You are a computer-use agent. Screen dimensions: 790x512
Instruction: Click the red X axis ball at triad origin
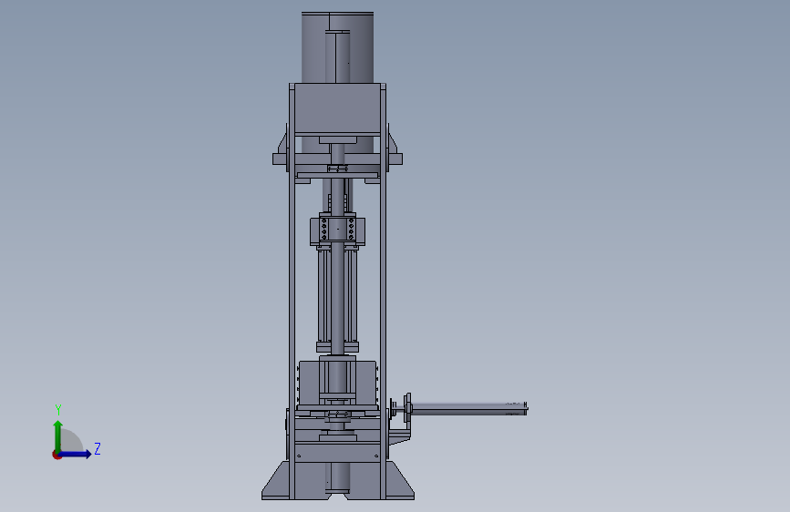[x=56, y=455]
